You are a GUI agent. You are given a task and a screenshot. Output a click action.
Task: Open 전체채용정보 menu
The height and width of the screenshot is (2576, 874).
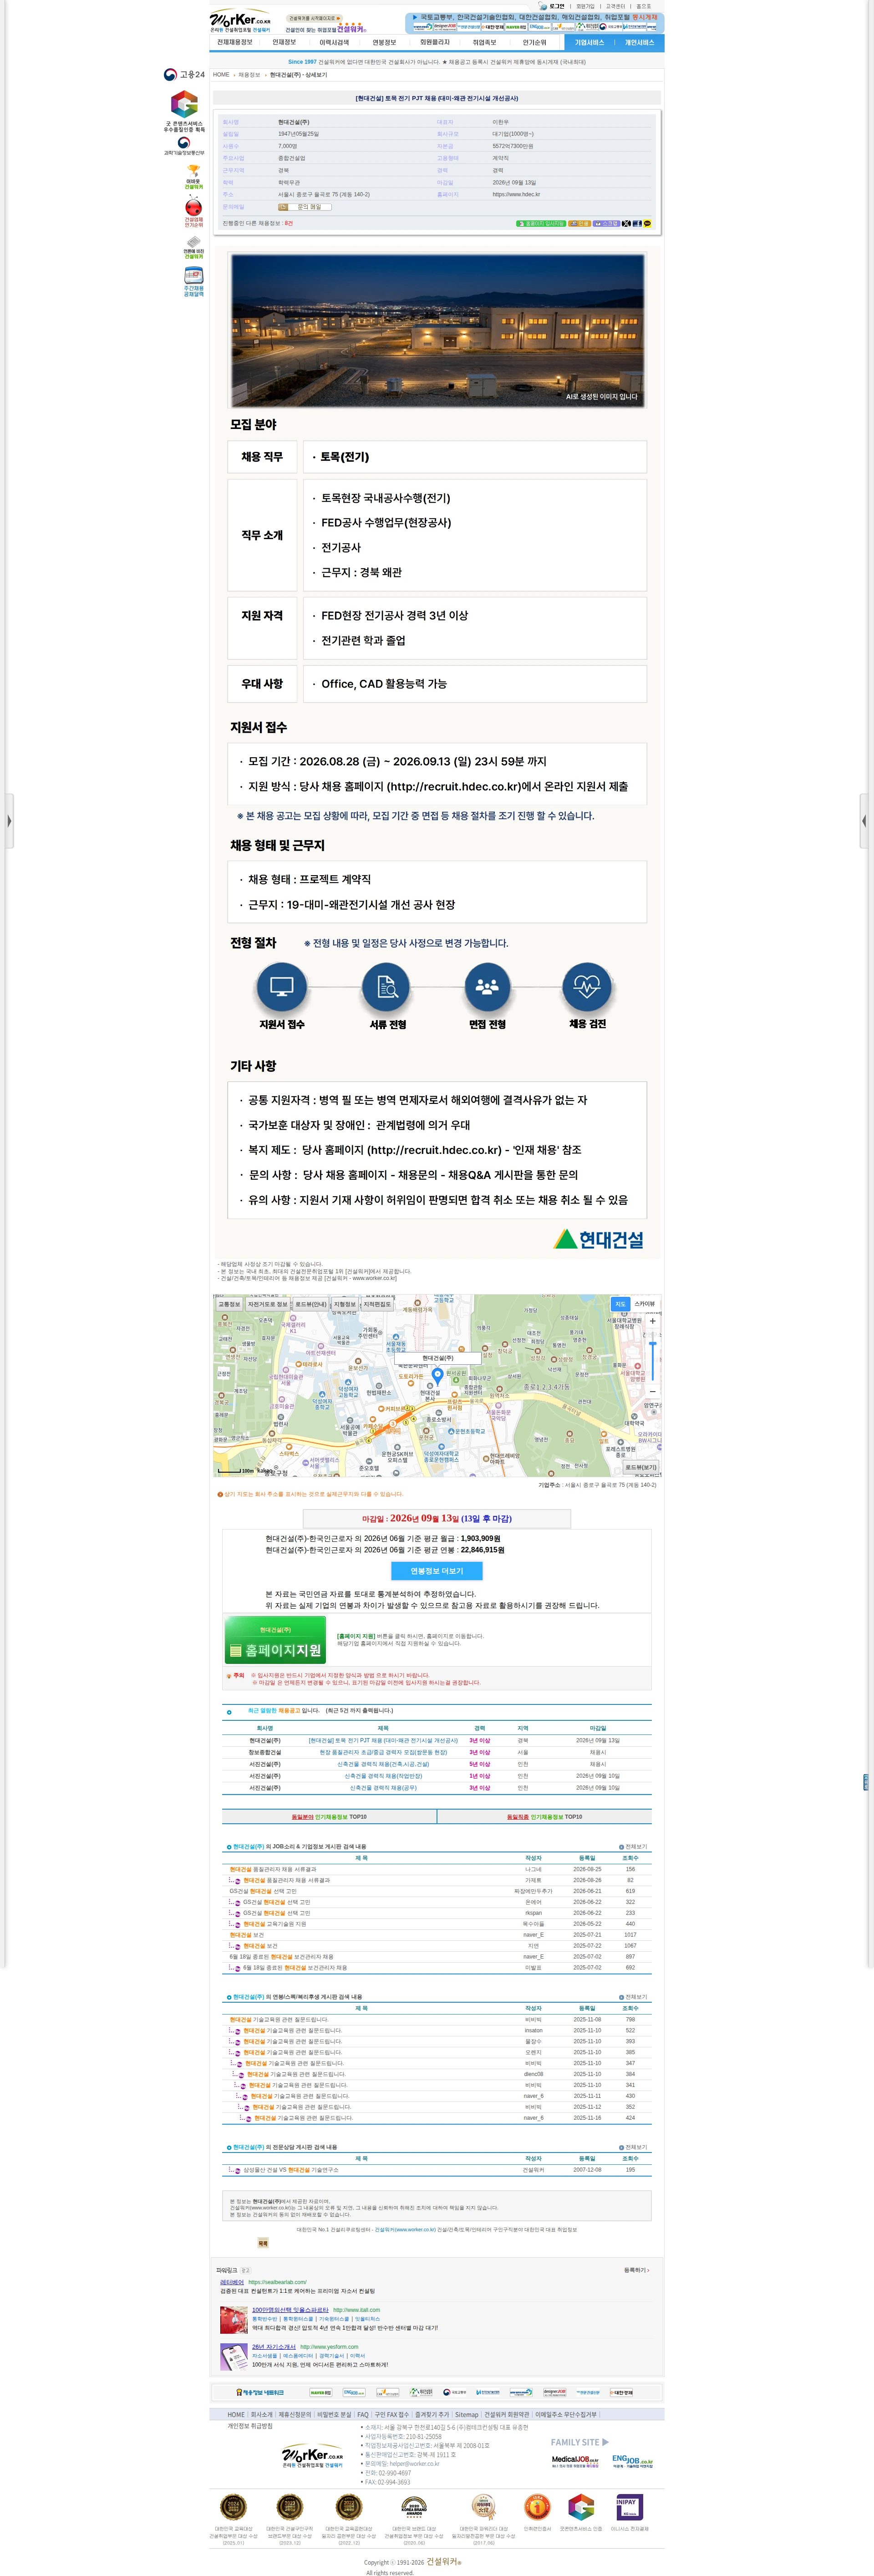coord(235,43)
